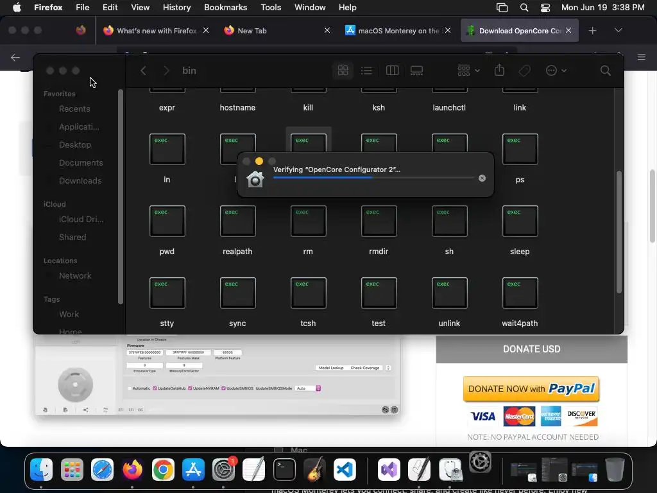Switch Finder to column view
Viewport: 657px width, 493px height.
[392, 71]
